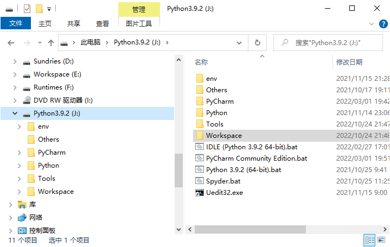Expand the Workspace (E:) drive node

pyautogui.click(x=15, y=74)
